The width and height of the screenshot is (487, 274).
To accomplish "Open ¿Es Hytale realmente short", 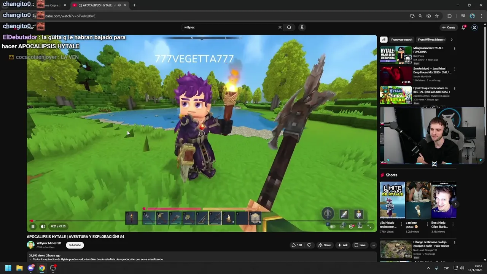I will pyautogui.click(x=392, y=200).
